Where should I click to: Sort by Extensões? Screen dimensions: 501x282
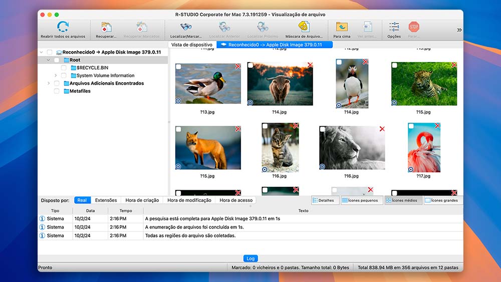coord(106,200)
